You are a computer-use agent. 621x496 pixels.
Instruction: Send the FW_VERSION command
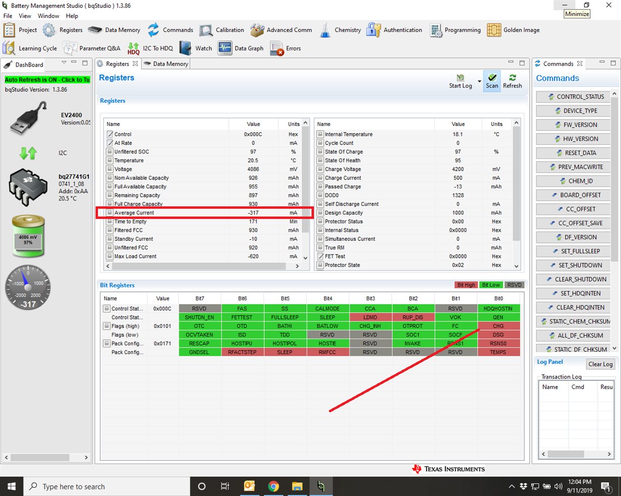(574, 125)
